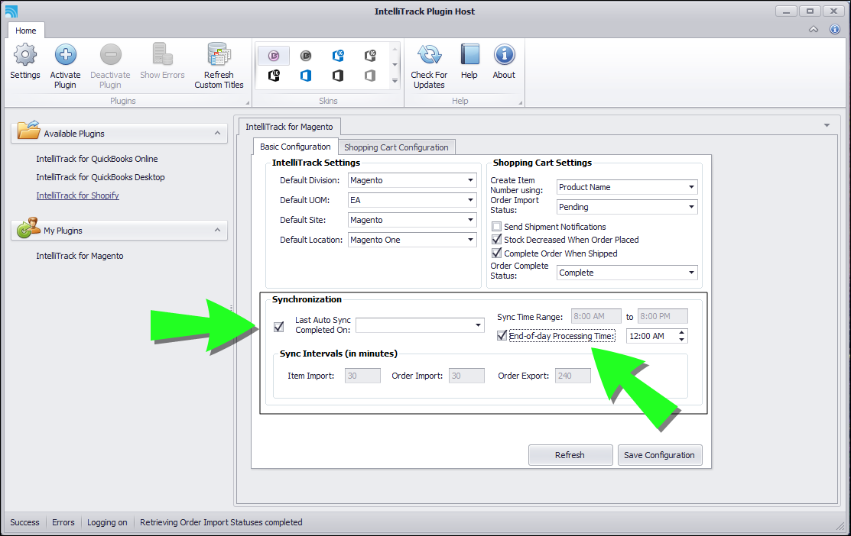Open the document tab list dropdown arrow

tap(827, 126)
